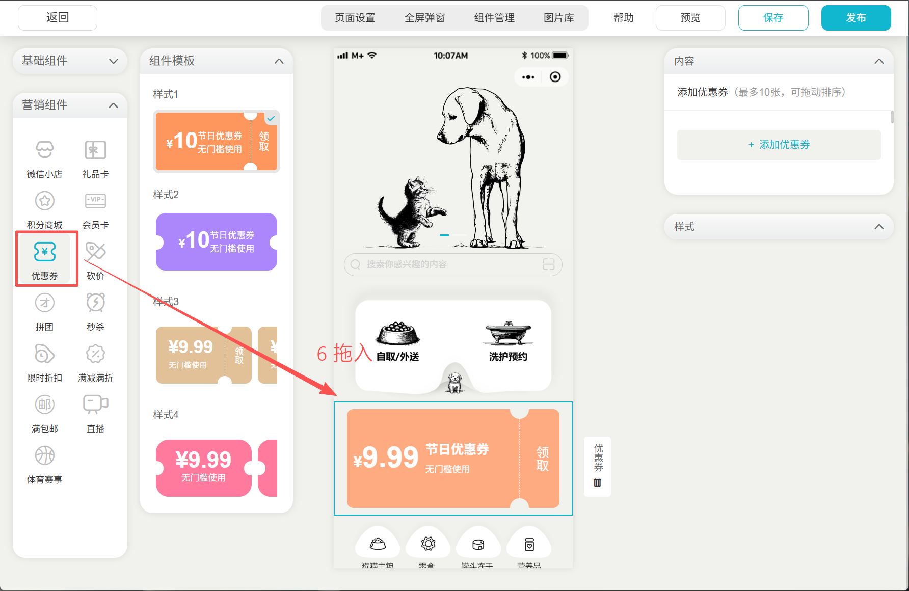Open the 页面设置 tab

click(x=355, y=18)
